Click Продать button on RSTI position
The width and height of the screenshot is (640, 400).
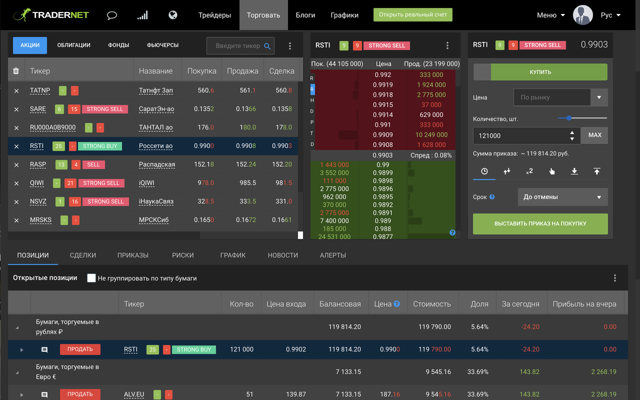tap(80, 349)
